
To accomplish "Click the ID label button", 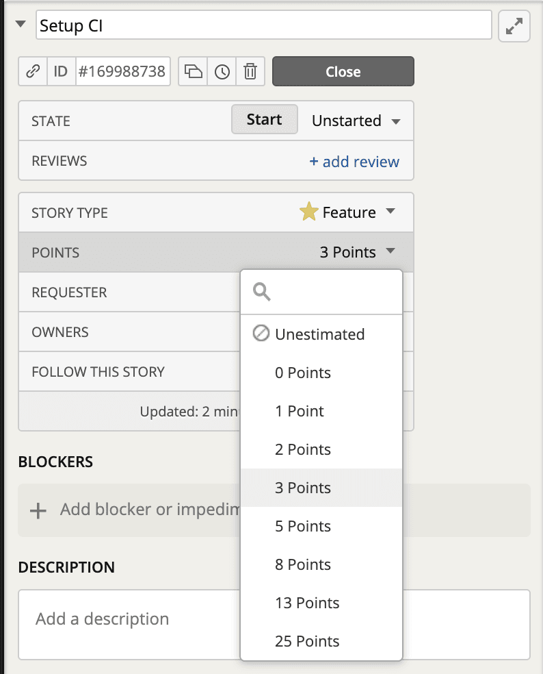I will pos(61,71).
